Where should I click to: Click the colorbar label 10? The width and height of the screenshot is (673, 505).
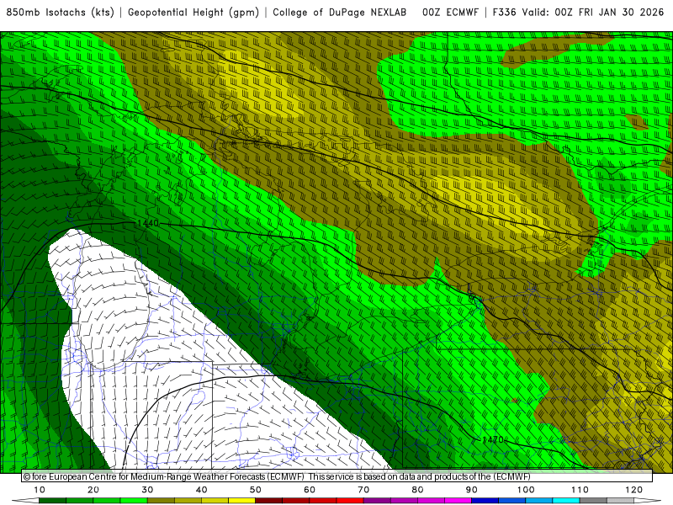(x=39, y=490)
